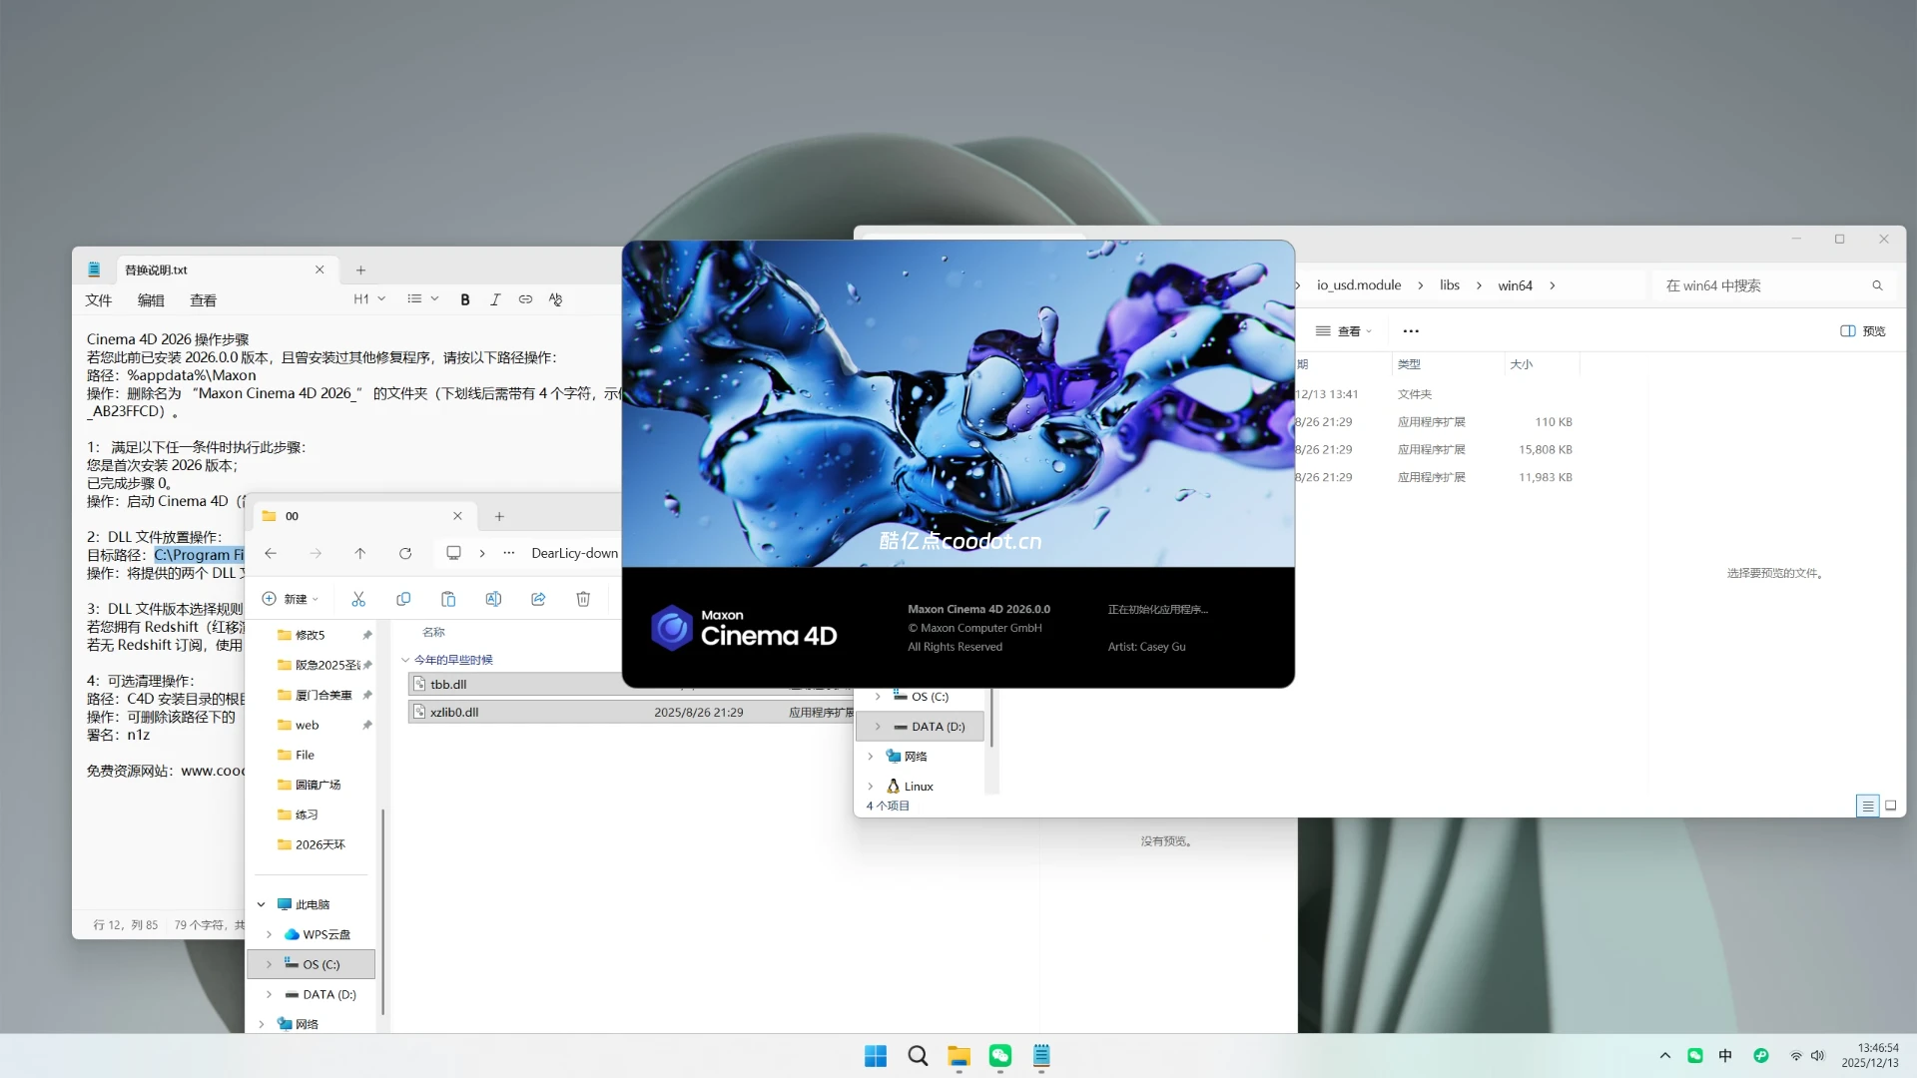Apply italic formatting in Notepad
Screen dimensions: 1917x1078
pyautogui.click(x=495, y=298)
